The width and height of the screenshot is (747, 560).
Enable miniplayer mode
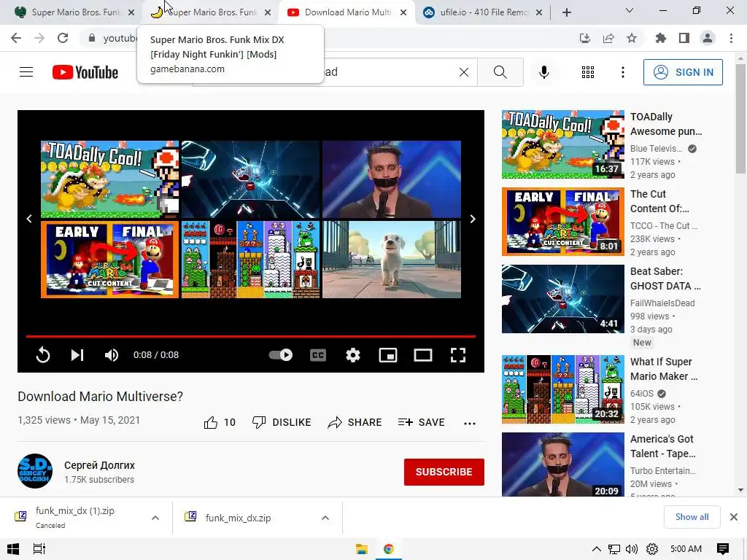pyautogui.click(x=388, y=355)
